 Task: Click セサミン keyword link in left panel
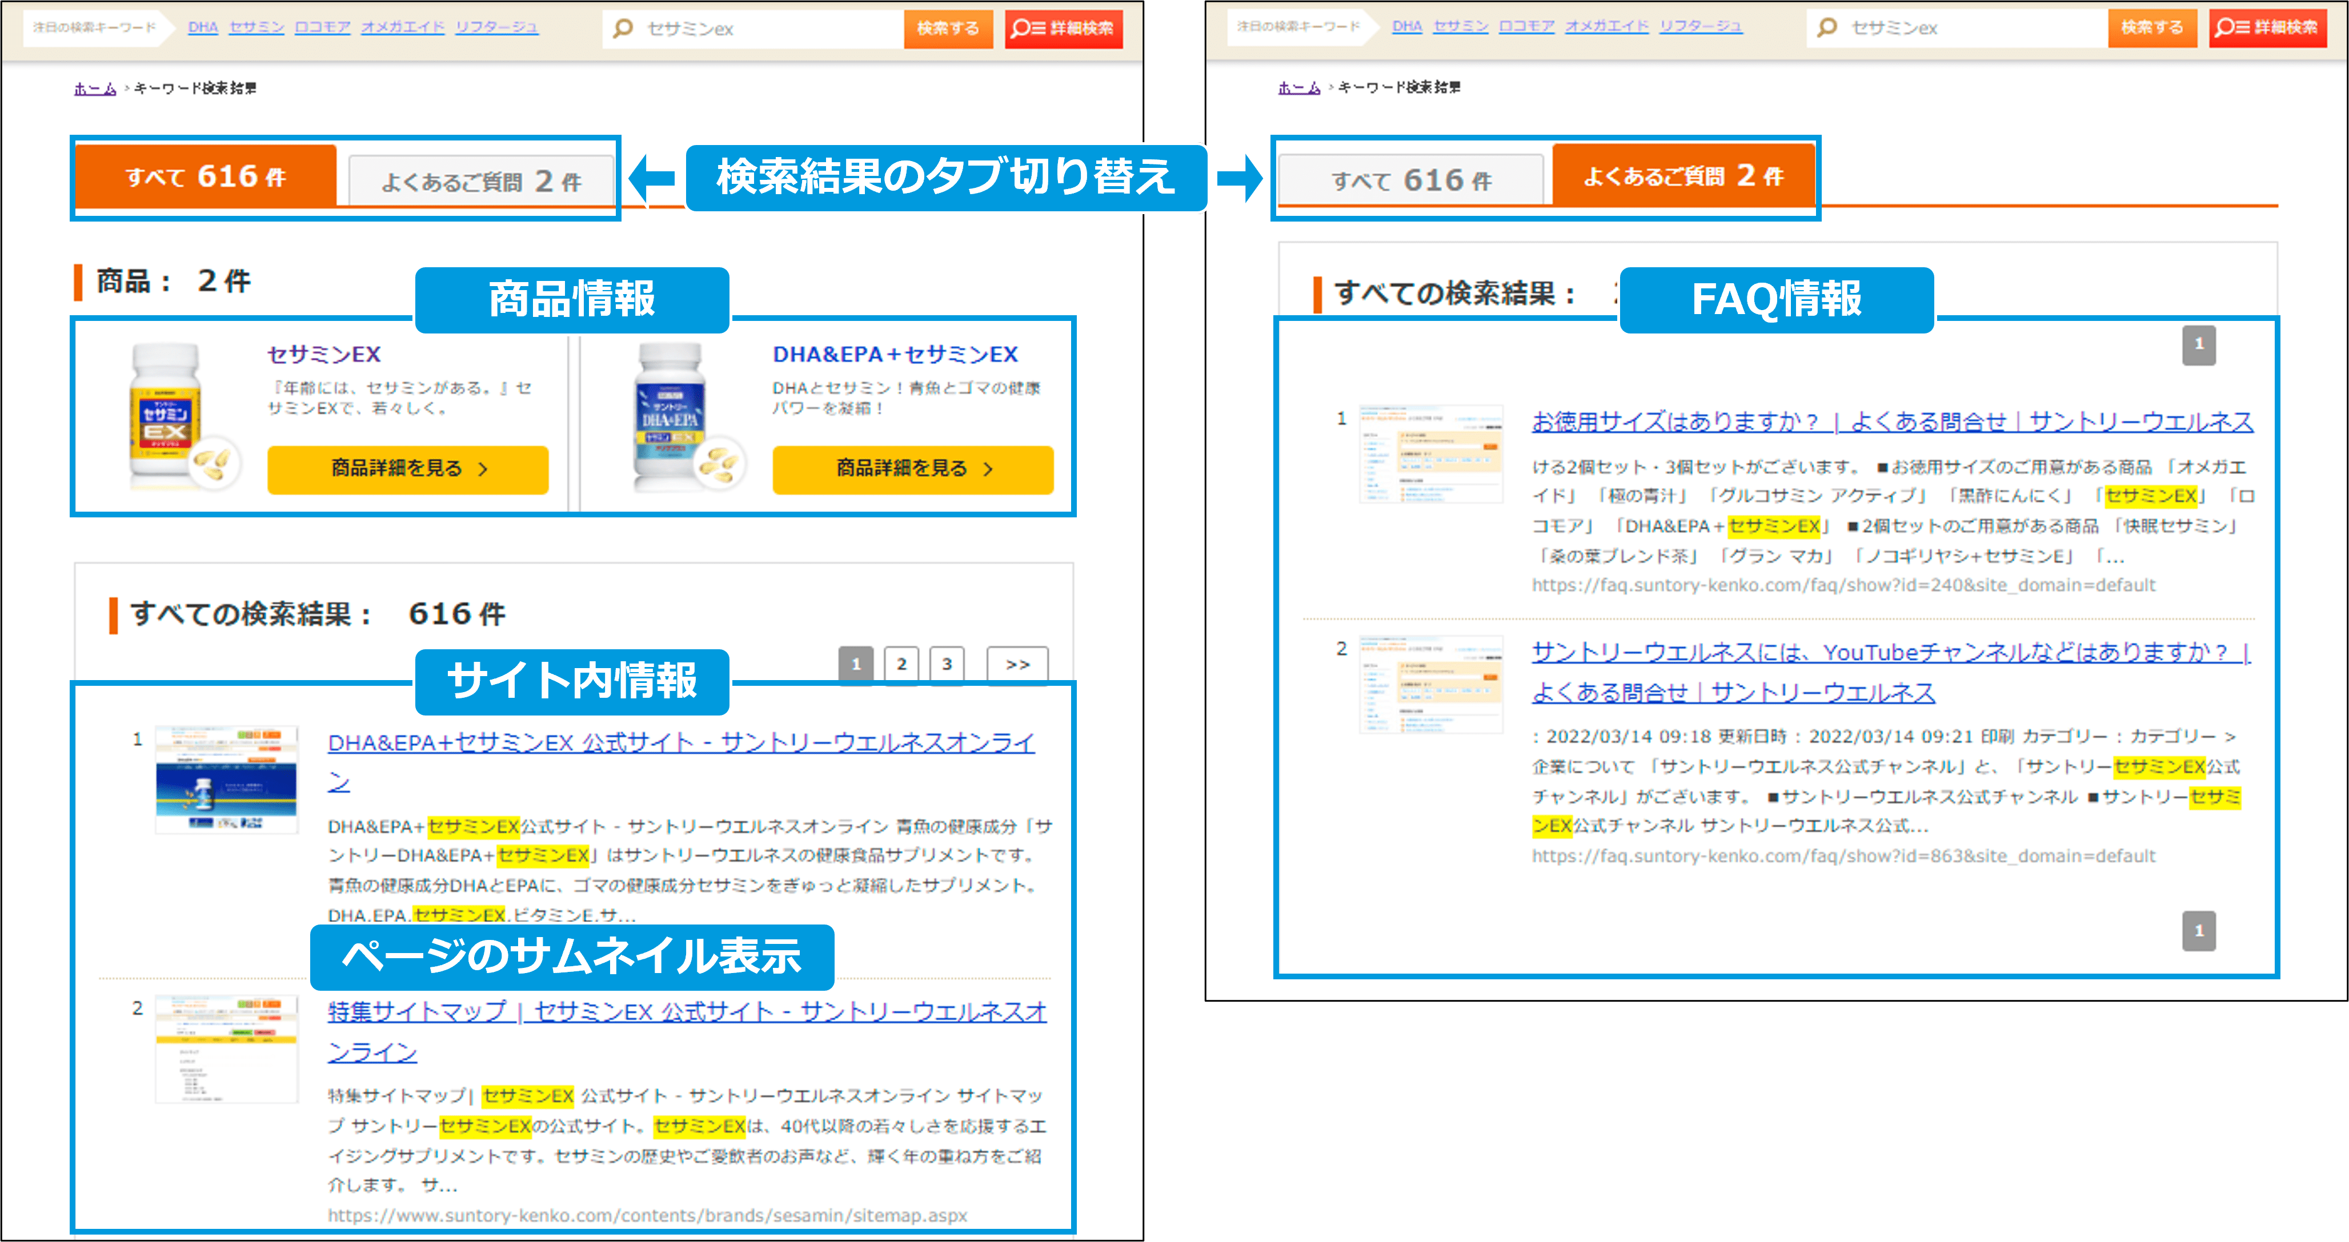pyautogui.click(x=256, y=27)
